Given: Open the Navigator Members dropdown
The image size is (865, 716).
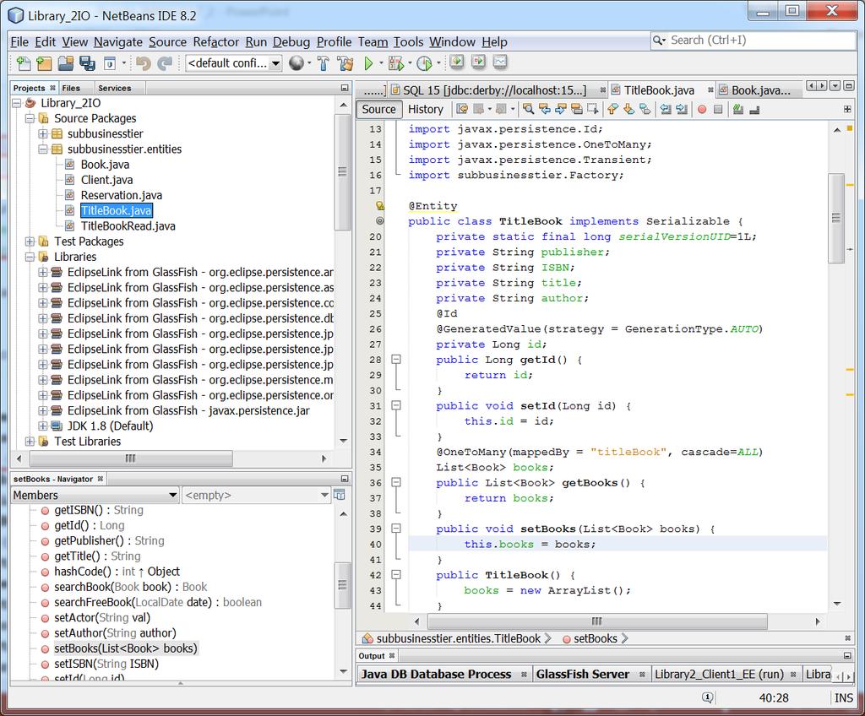Looking at the screenshot, I should click(172, 495).
